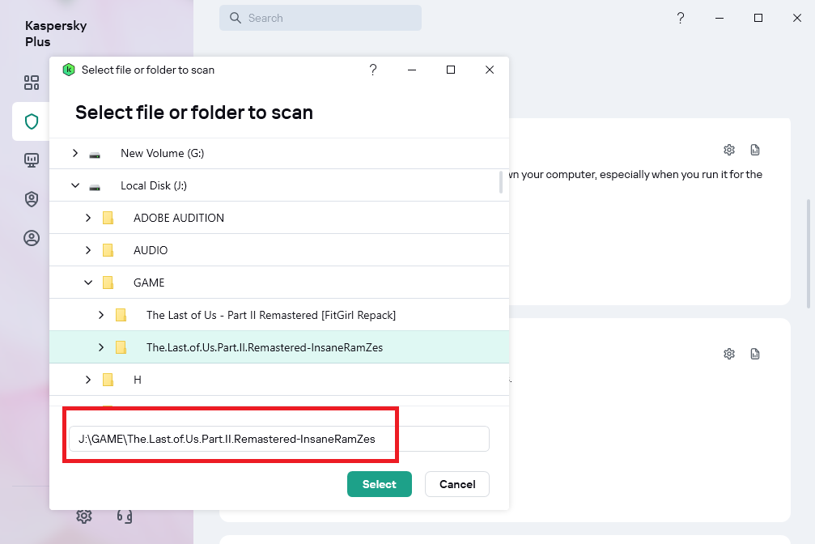The image size is (815, 544).
Task: Select the GAME folder row
Action: tap(279, 283)
